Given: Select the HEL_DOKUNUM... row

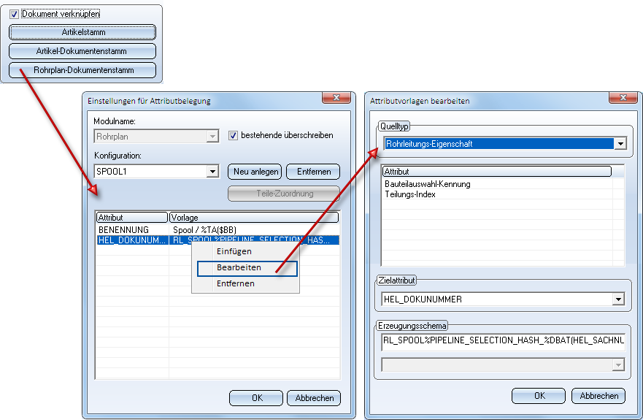Looking at the screenshot, I should click(x=217, y=240).
